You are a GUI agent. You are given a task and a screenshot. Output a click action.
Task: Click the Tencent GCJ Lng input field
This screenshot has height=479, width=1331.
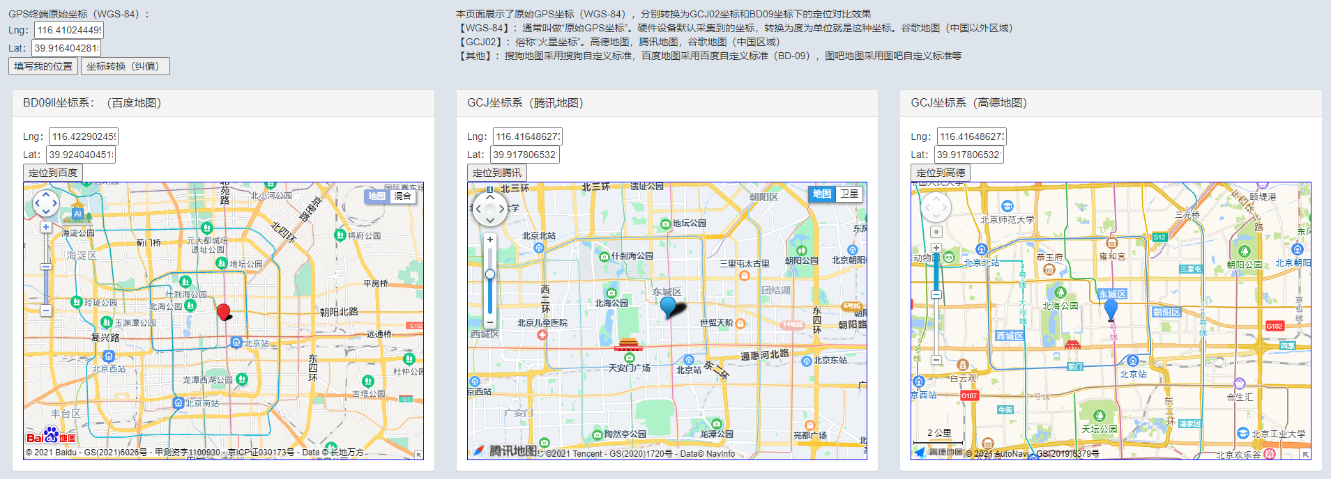[528, 136]
